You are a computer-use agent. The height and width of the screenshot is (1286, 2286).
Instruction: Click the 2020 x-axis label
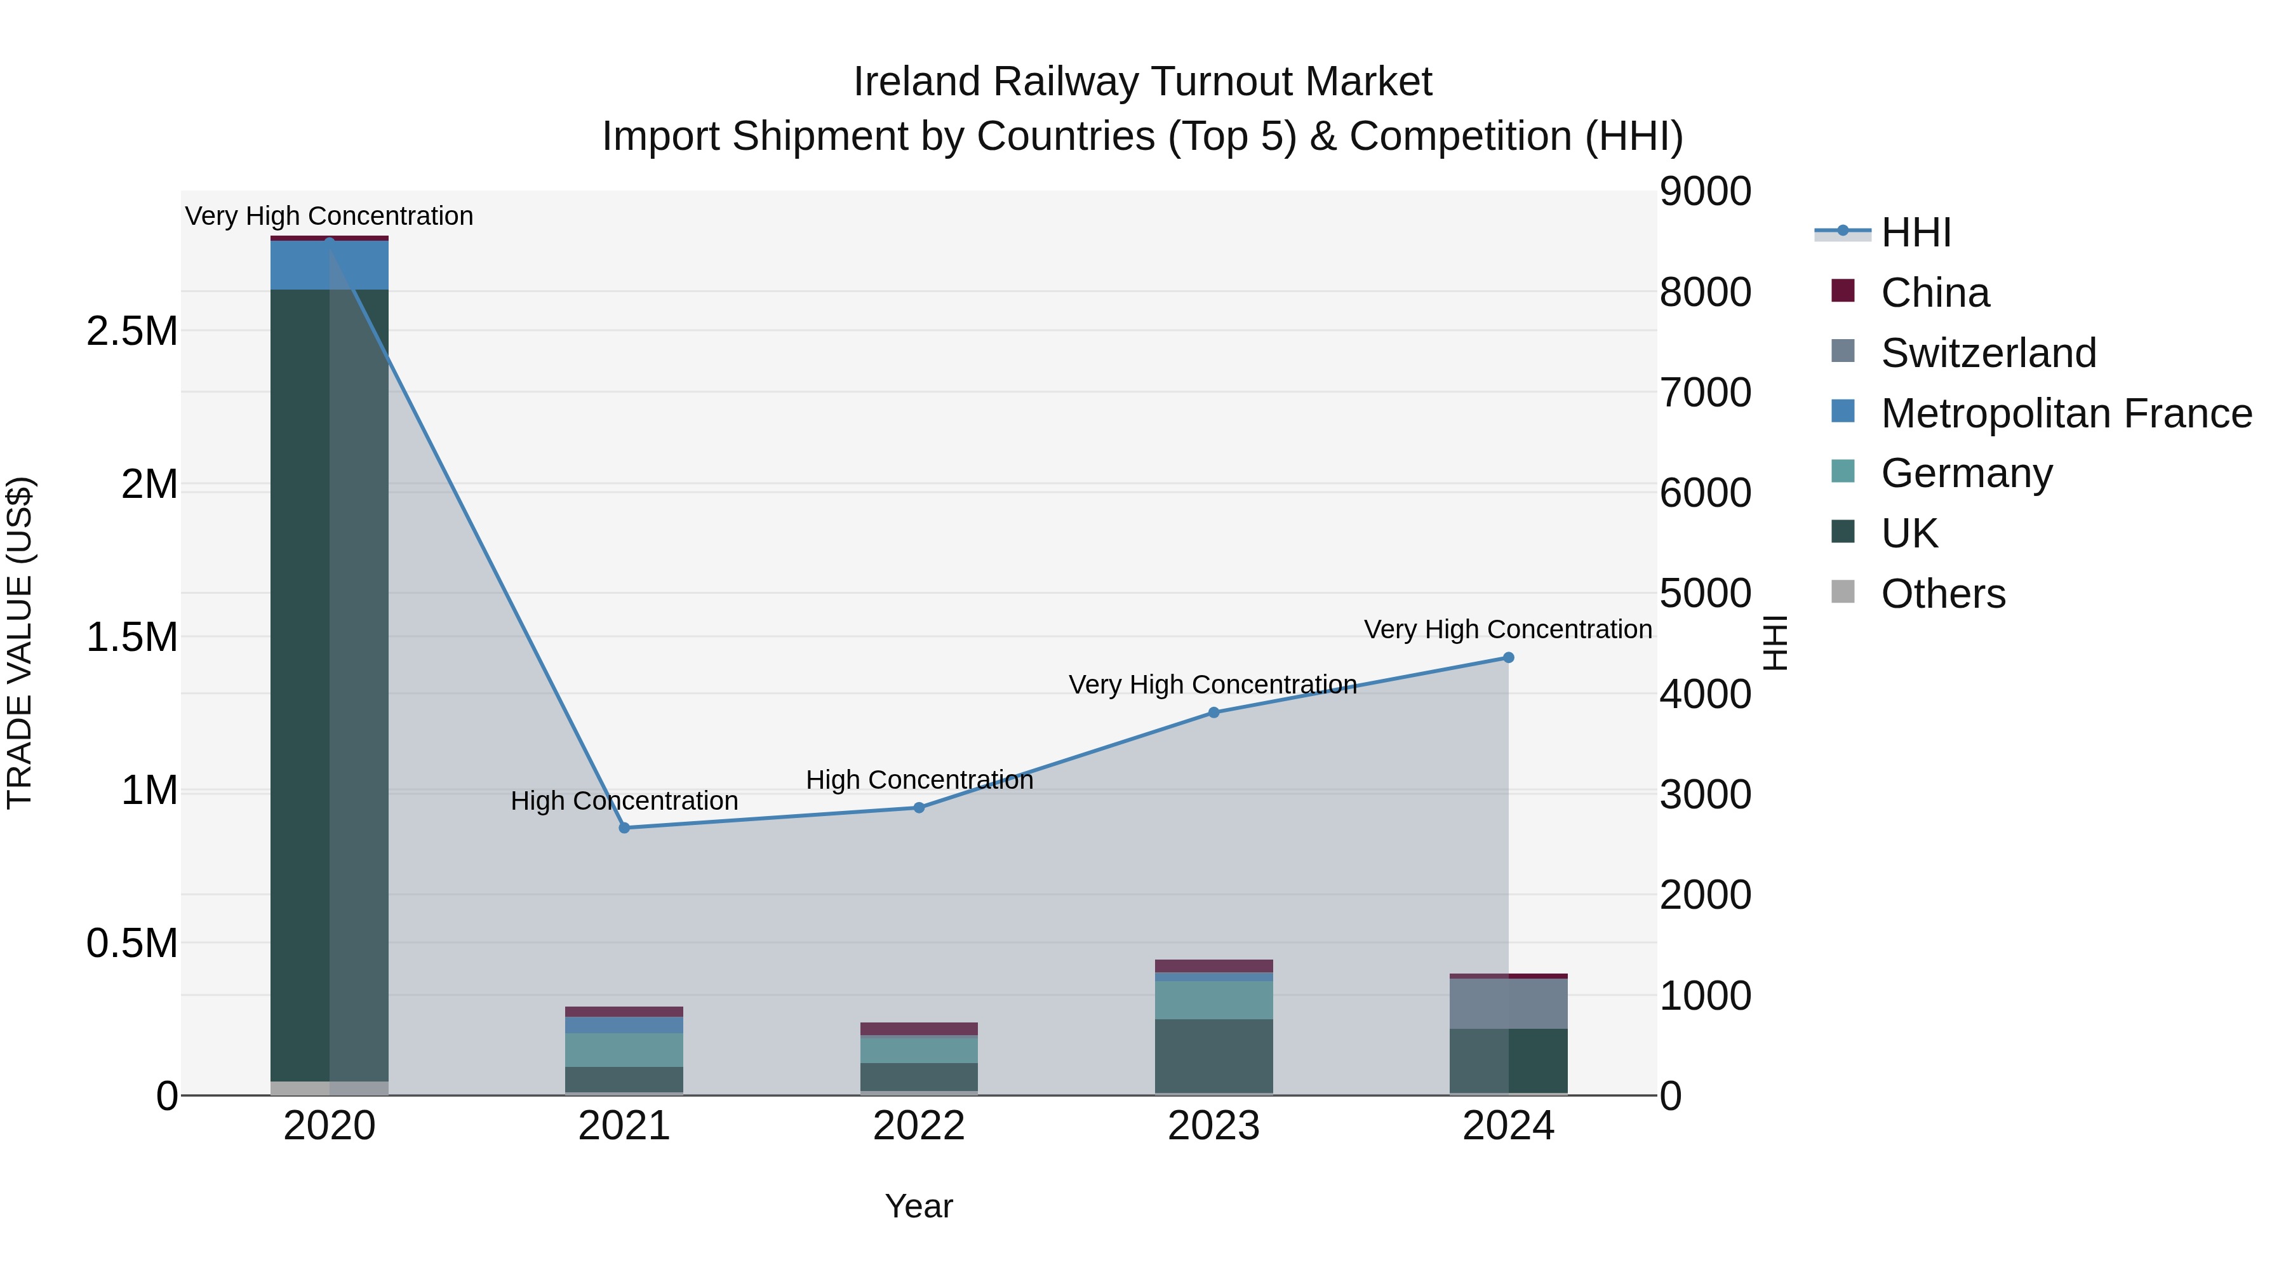(329, 1126)
